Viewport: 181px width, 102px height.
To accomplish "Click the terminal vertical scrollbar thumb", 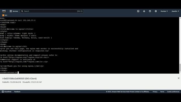I will click(180, 67).
